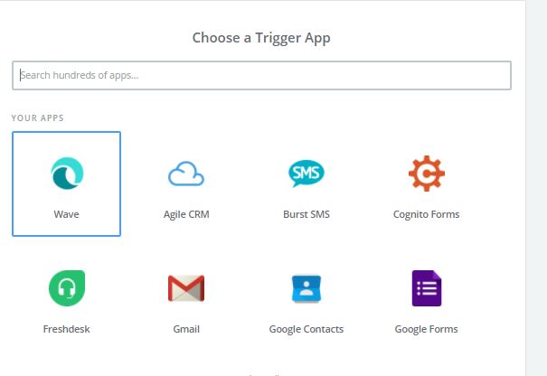The width and height of the screenshot is (547, 376).
Task: Click the 'YOUR APPS' section heading
Action: tap(37, 117)
